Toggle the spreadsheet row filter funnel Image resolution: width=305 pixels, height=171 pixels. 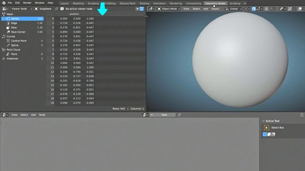pyautogui.click(x=142, y=9)
